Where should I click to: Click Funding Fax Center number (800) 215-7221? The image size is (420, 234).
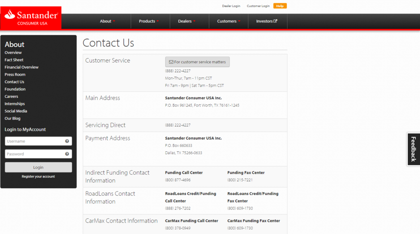pyautogui.click(x=240, y=180)
